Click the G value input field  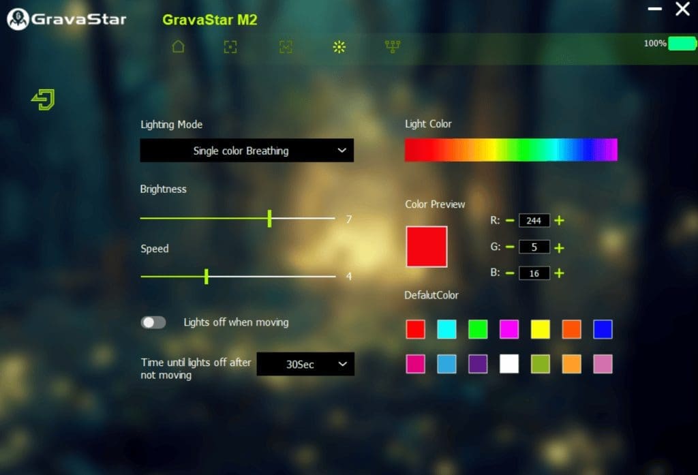tap(534, 247)
